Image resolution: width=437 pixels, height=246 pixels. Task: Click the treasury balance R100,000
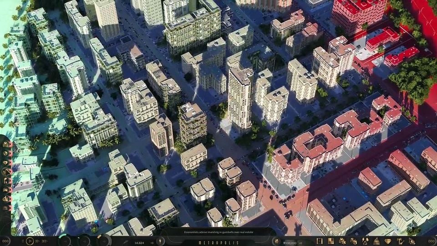(x=290, y=243)
